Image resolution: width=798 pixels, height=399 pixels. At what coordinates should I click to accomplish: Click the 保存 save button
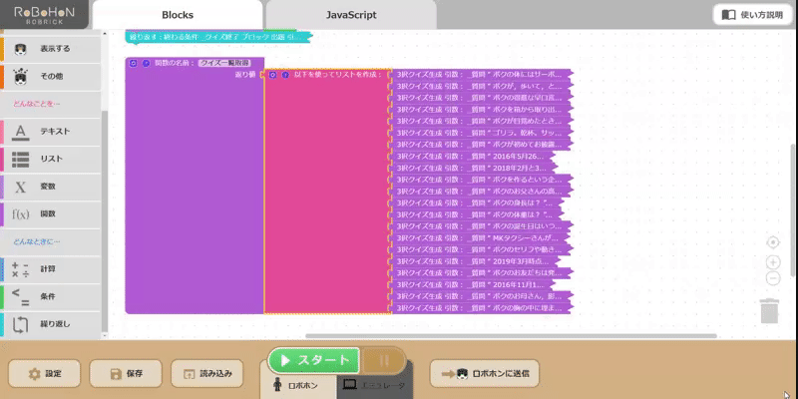coord(126,373)
